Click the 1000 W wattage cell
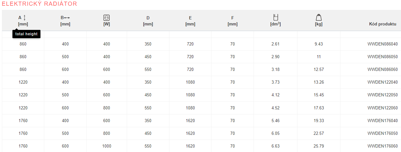The image size is (401, 152). click(107, 146)
